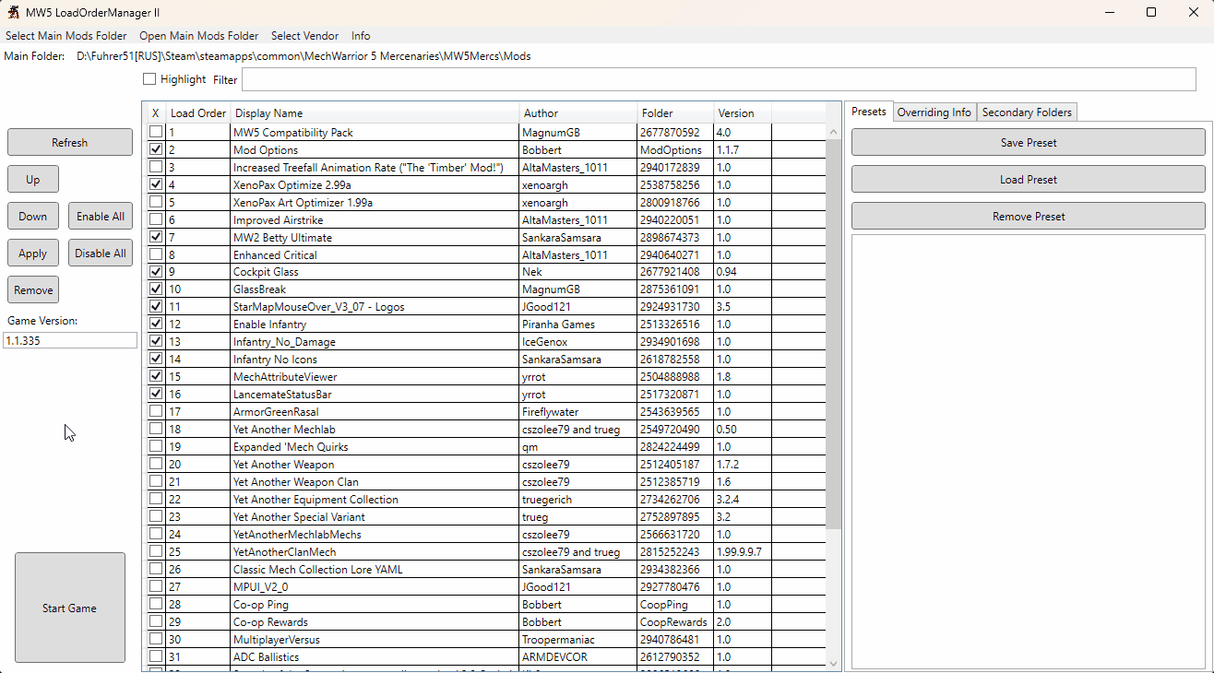The height and width of the screenshot is (673, 1214).
Task: Select Expanded 'Mech Quirks row
Action: pyautogui.click(x=291, y=447)
